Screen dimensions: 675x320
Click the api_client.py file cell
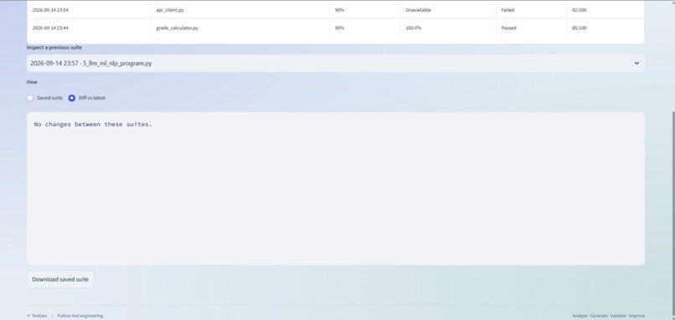click(x=240, y=10)
